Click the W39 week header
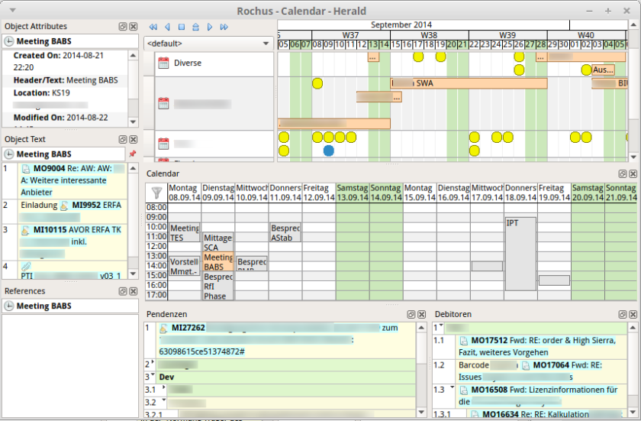The image size is (641, 421). coord(507,35)
